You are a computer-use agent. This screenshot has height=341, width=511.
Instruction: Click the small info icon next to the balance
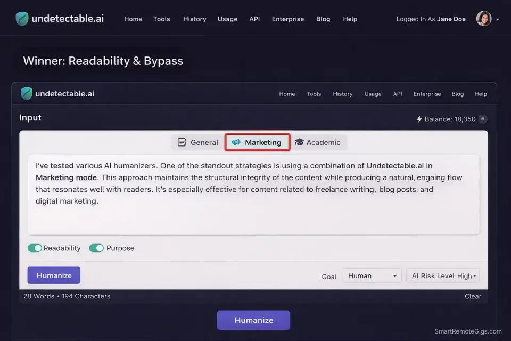coord(482,119)
